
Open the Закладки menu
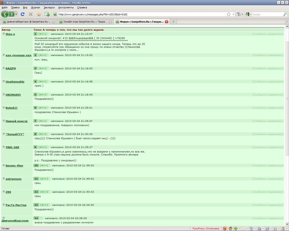(x=49, y=7)
